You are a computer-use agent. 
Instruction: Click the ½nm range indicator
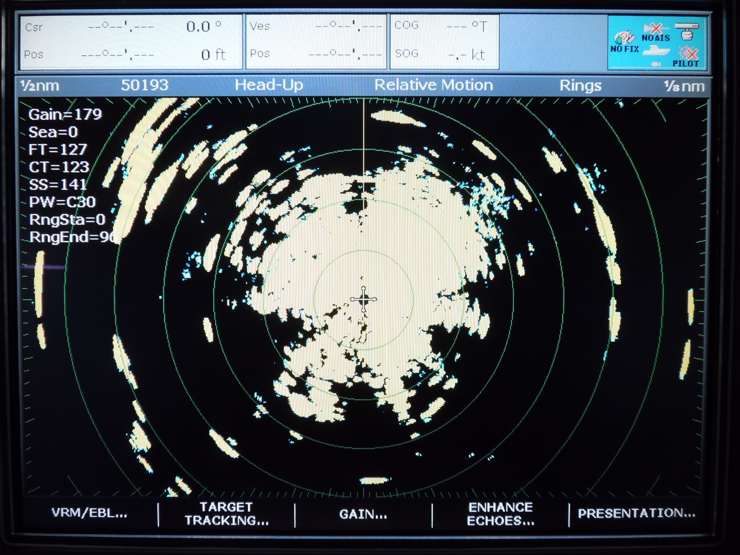coord(40,86)
